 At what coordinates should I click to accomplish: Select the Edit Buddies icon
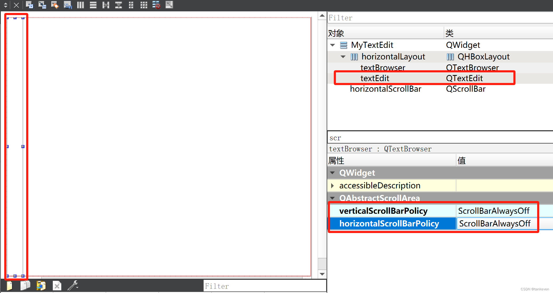tap(55, 5)
